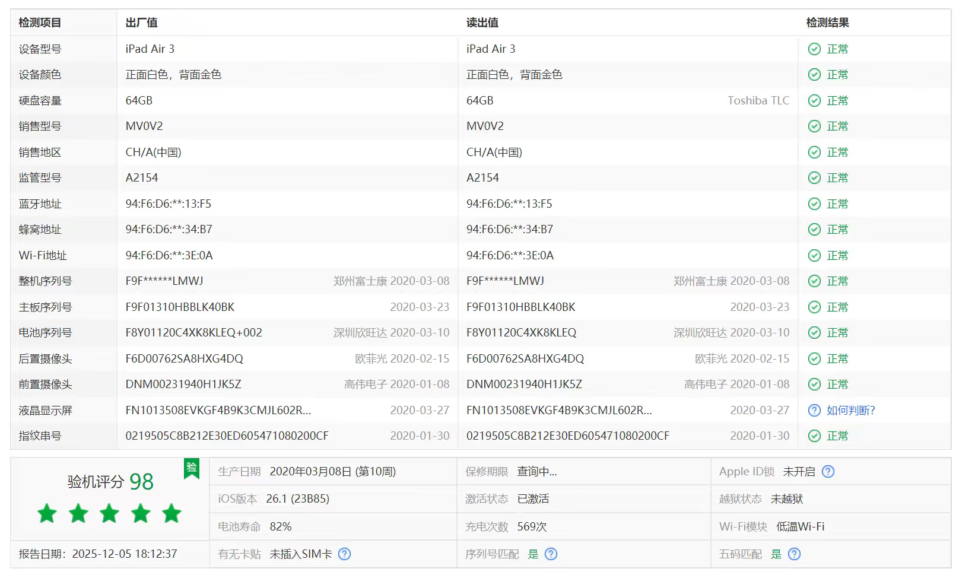Click the green check icon for 设备型号
Screen dimensions: 956x575
point(814,49)
